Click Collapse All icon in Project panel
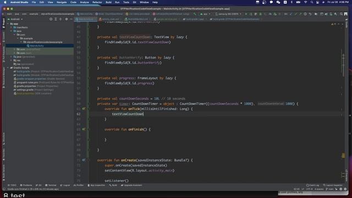This screenshot has height=198, width=352. [x=61, y=19]
